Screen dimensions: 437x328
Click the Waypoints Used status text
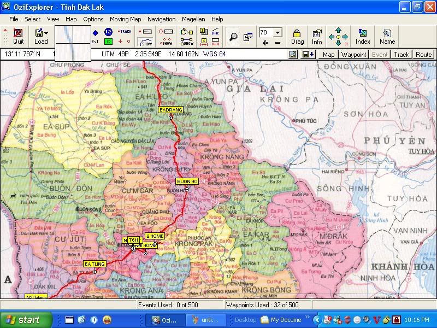[x=262, y=305]
